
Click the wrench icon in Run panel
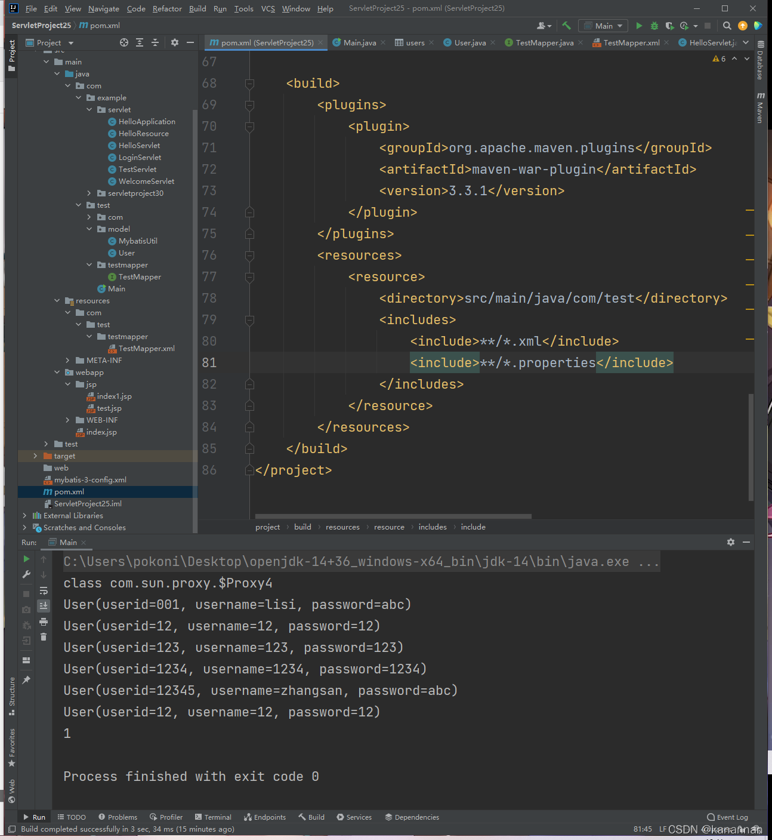(26, 574)
